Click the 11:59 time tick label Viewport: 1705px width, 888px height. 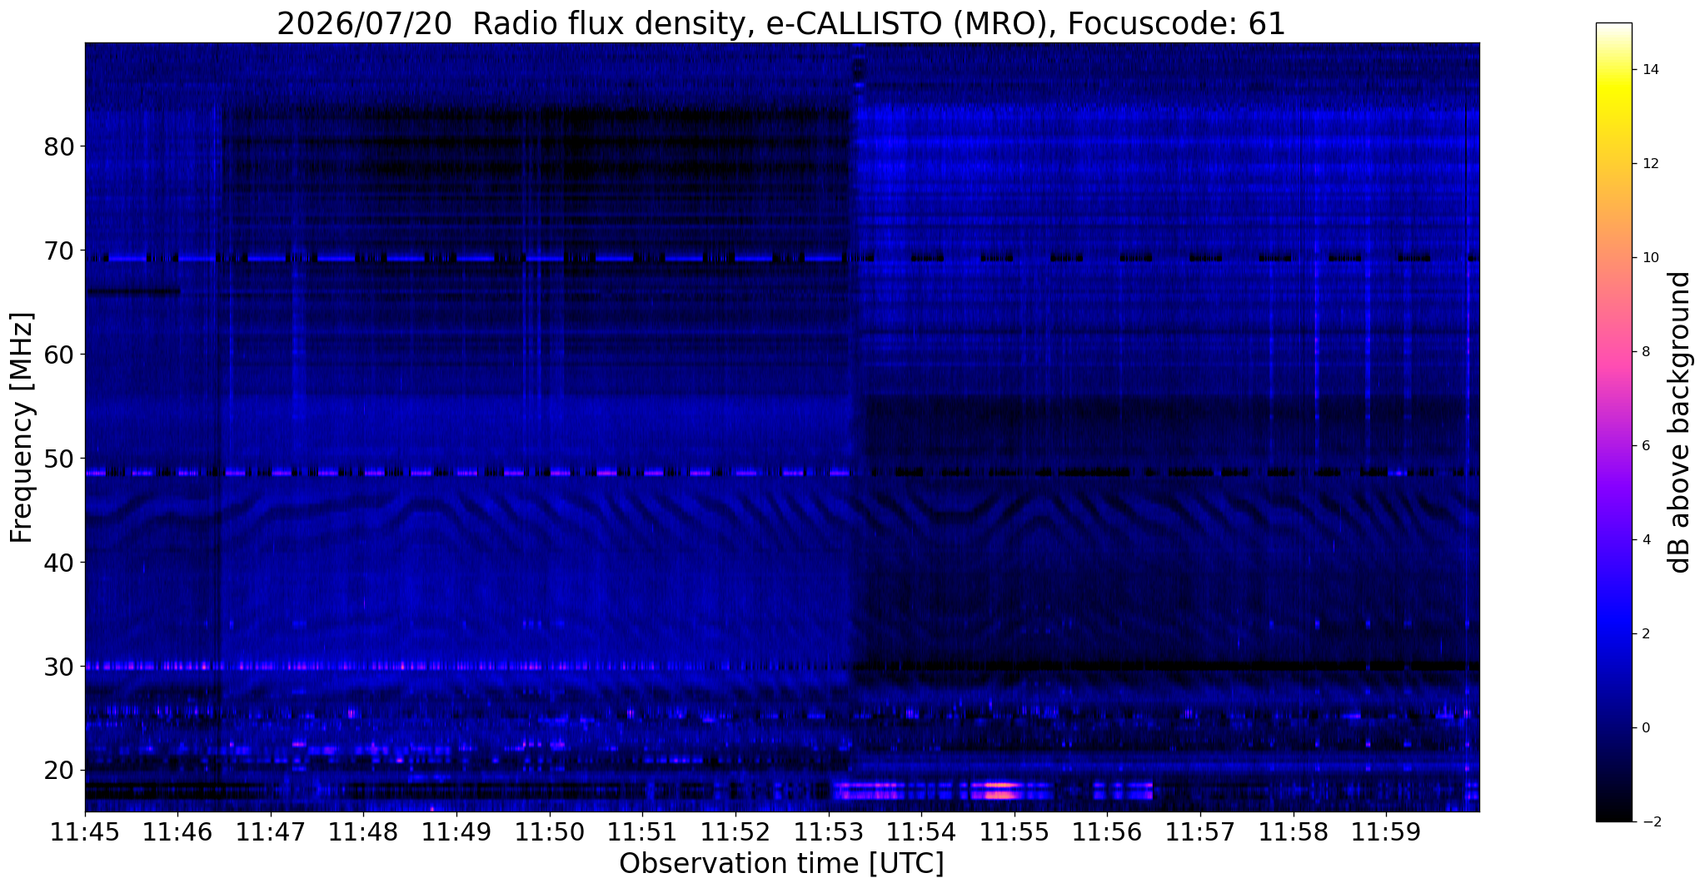(1386, 833)
